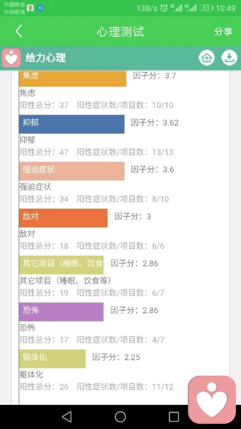Viewport: 241px width, 429px height.
Task: Open the home icon in 给力心理 bar
Action: click(206, 58)
